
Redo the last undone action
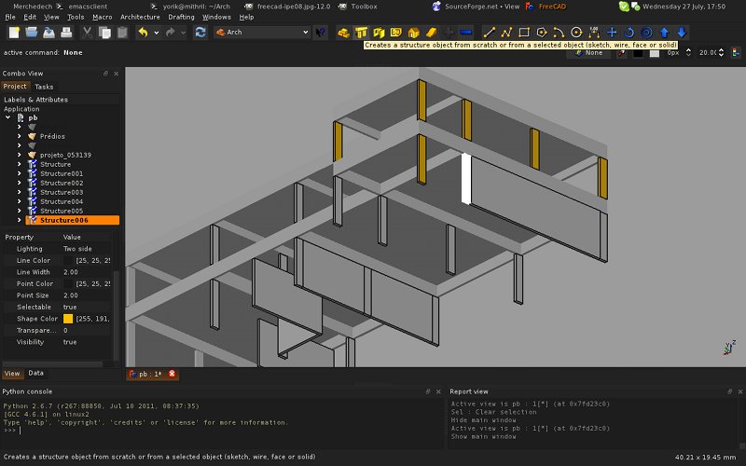(170, 33)
